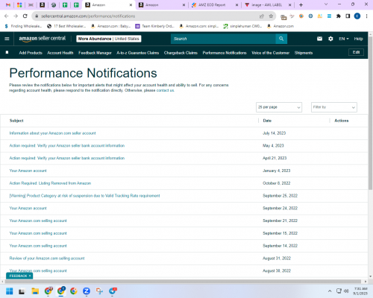373x298 pixels.
Task: Open the EN language dropdown
Action: (x=344, y=39)
